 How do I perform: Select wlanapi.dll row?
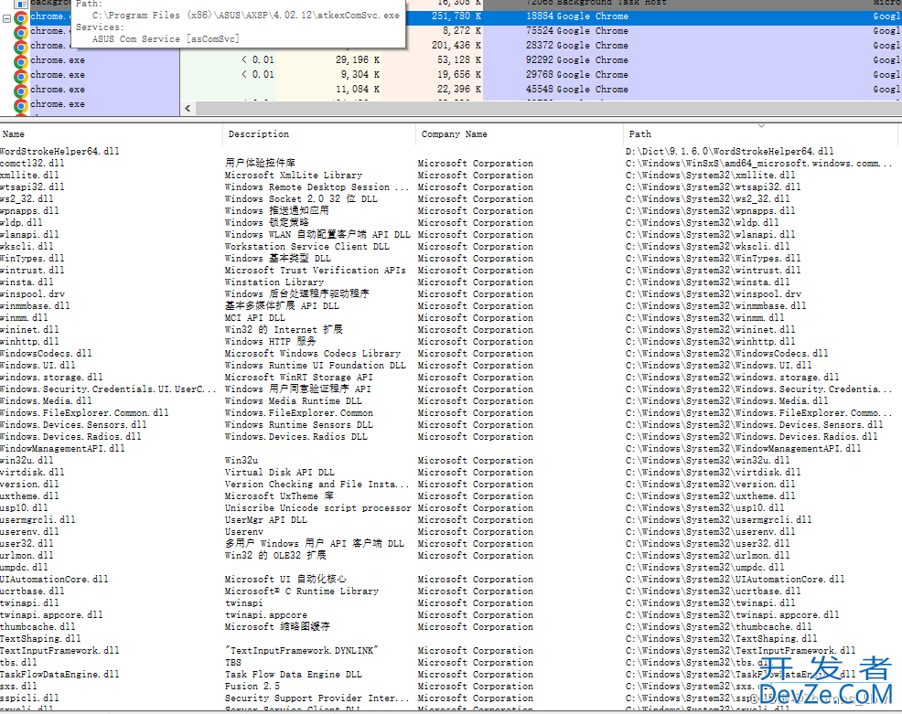[x=451, y=235]
